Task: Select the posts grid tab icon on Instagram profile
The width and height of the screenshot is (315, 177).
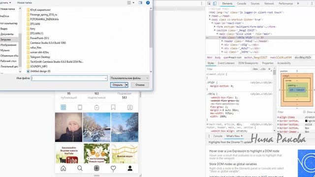Action: 63,107
